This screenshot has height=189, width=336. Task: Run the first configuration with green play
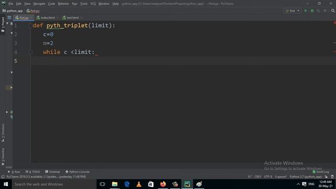306,10
